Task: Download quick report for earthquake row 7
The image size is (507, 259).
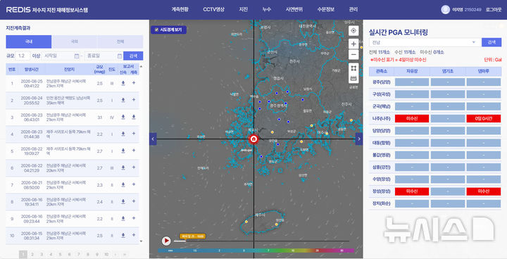Action: (123, 184)
